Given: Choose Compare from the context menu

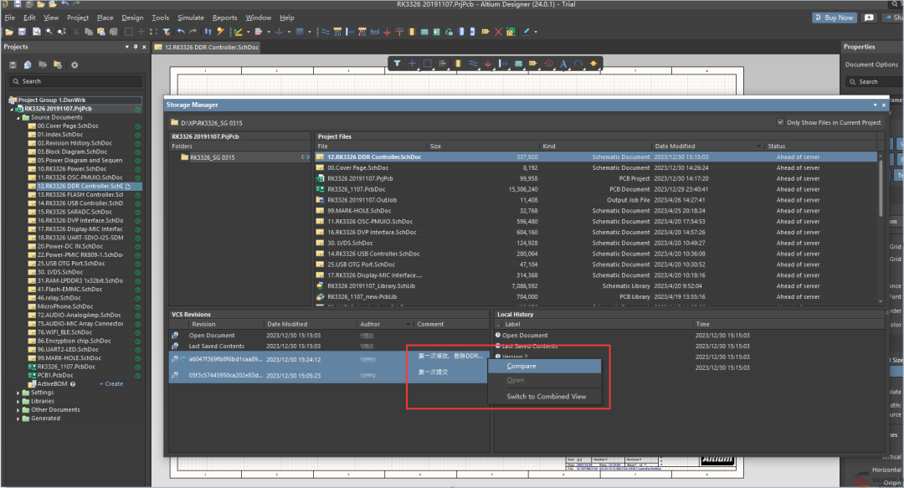Looking at the screenshot, I should 521,366.
